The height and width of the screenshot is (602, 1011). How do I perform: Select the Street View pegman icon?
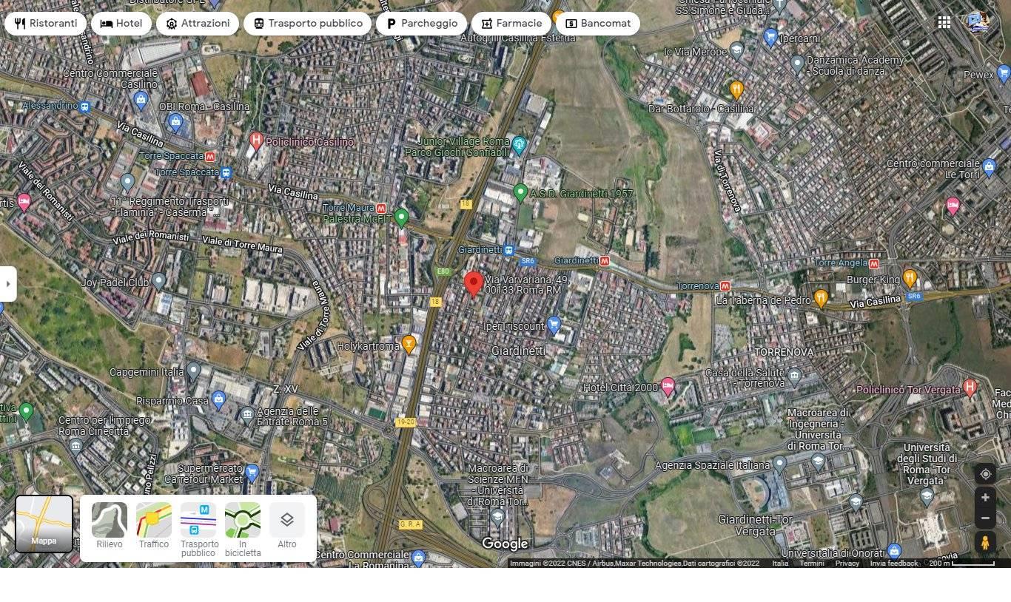click(984, 542)
